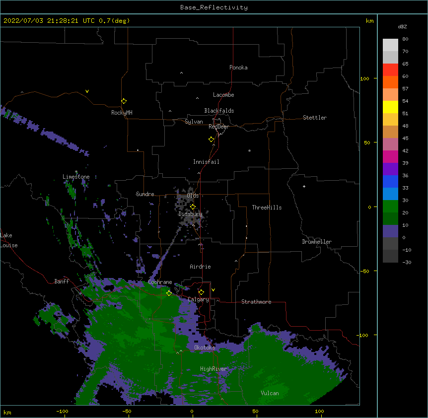
Task: Click the Cochrane town label
Action: tap(160, 282)
